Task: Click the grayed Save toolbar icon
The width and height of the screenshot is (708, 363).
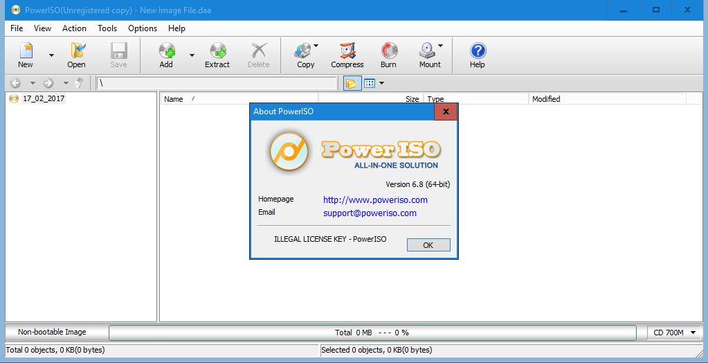Action: click(119, 55)
